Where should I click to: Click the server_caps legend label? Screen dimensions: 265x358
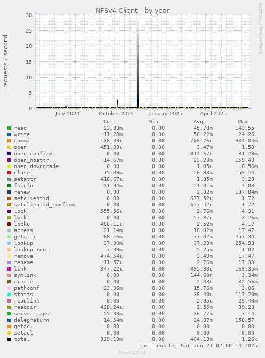31,314
